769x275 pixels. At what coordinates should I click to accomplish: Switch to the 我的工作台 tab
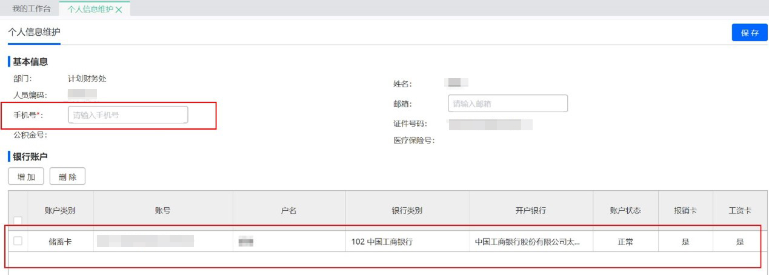[x=32, y=9]
